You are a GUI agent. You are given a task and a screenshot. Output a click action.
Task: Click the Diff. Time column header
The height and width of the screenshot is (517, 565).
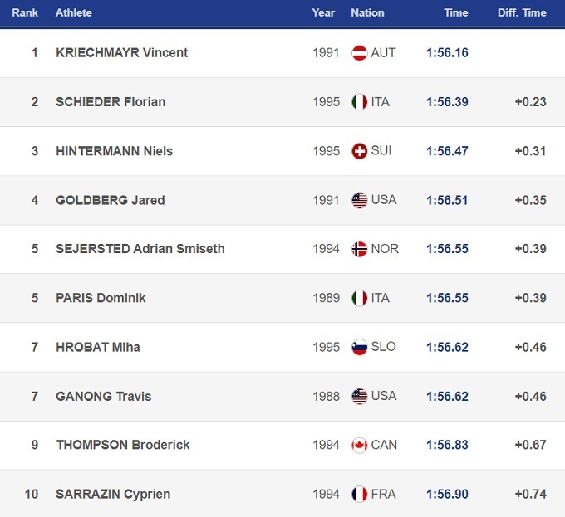[x=522, y=13]
